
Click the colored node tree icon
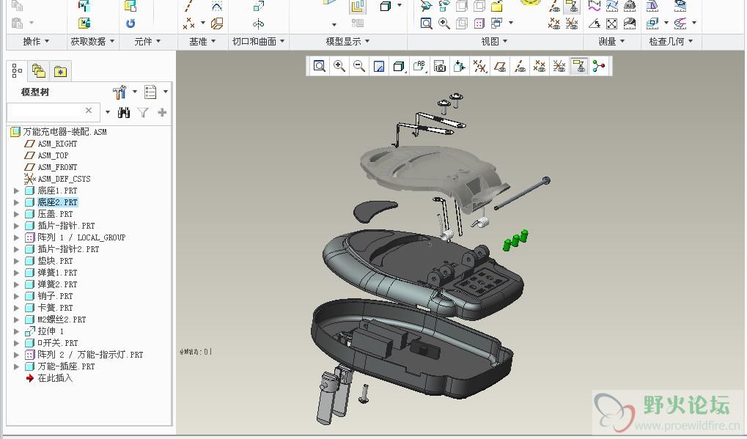599,66
